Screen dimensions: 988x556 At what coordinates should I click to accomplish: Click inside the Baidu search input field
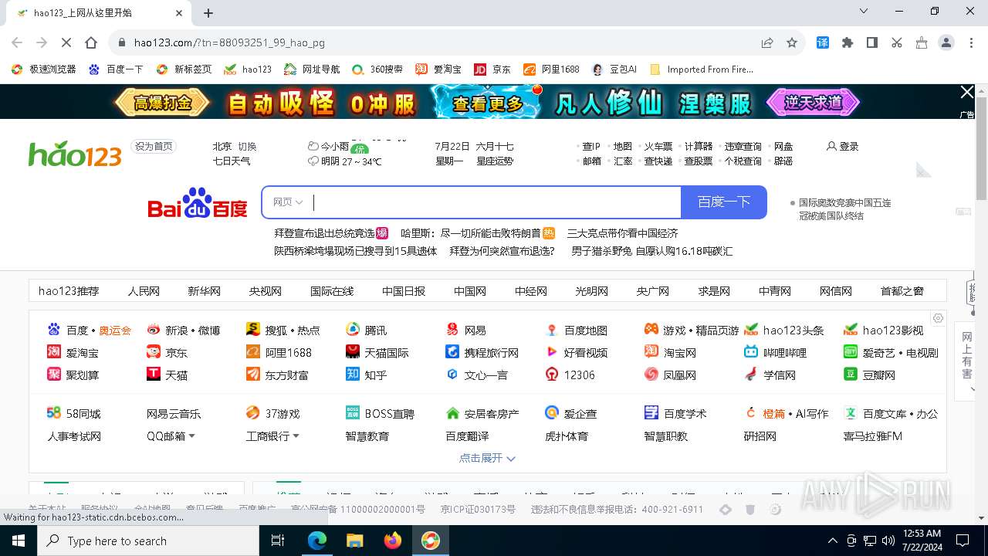[x=494, y=202]
